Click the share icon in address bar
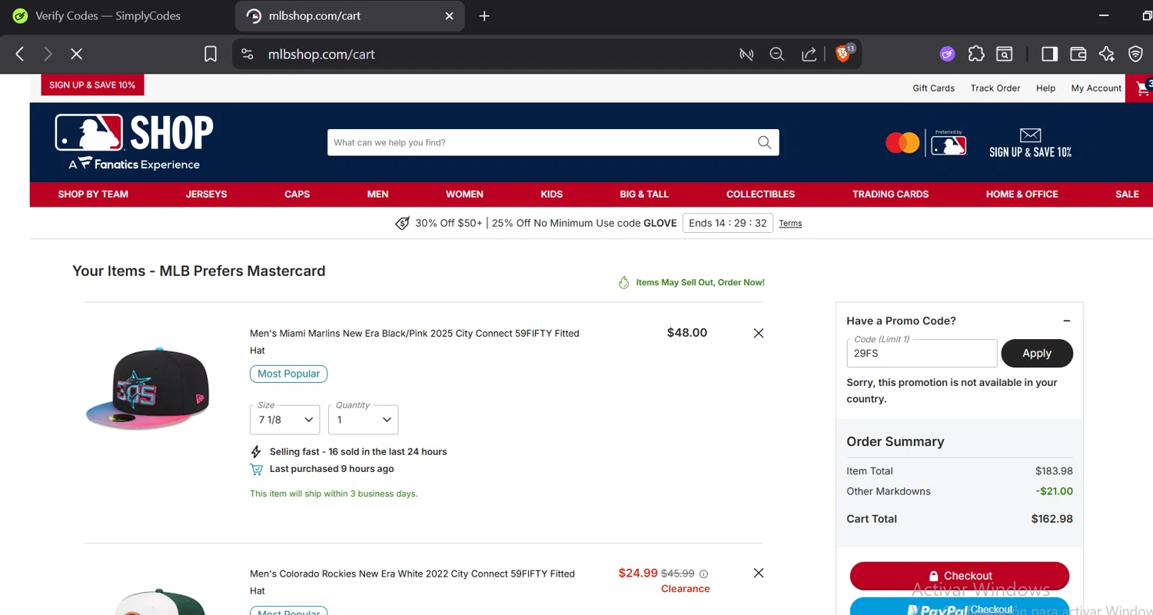The image size is (1153, 615). 809,54
